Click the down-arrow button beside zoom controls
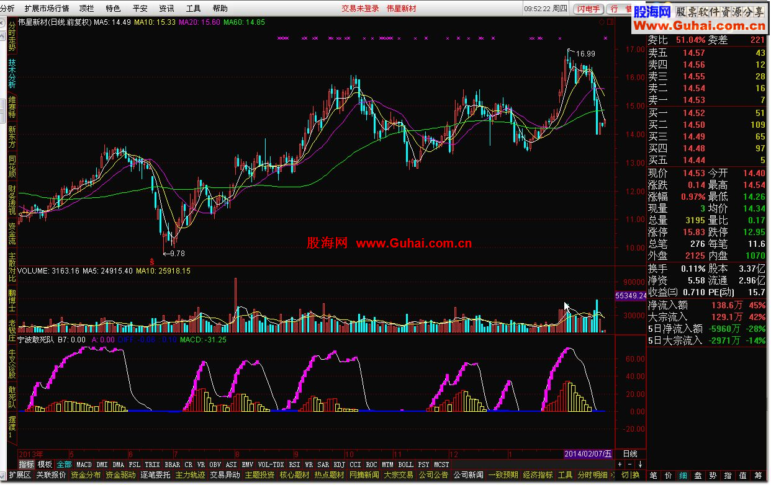 640,465
